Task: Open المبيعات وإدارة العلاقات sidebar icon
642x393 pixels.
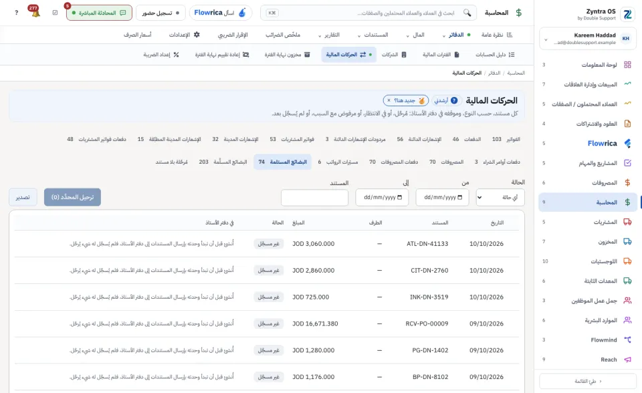Action: 627,84
